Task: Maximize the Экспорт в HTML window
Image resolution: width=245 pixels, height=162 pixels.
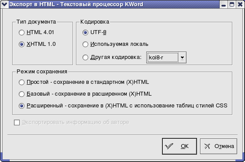Action: click(232, 4)
